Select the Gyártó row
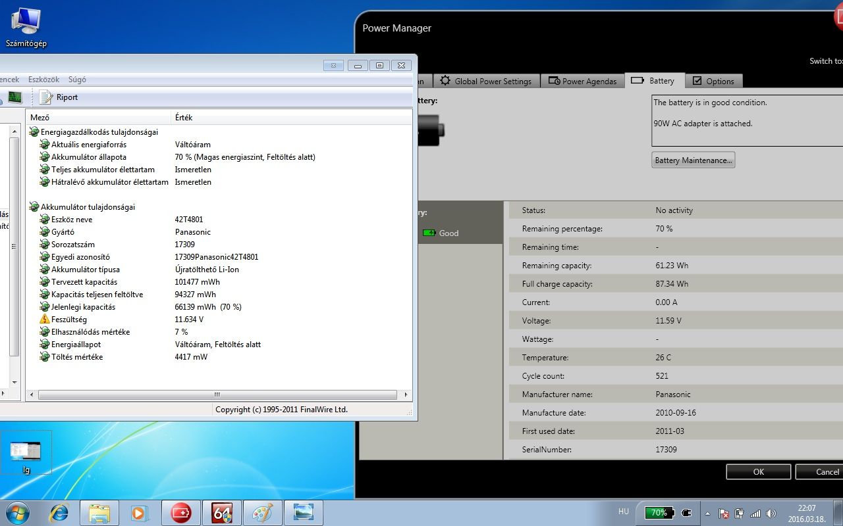Image resolution: width=843 pixels, height=526 pixels. (x=219, y=232)
